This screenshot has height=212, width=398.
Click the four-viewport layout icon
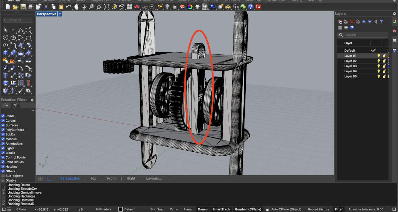129,7
